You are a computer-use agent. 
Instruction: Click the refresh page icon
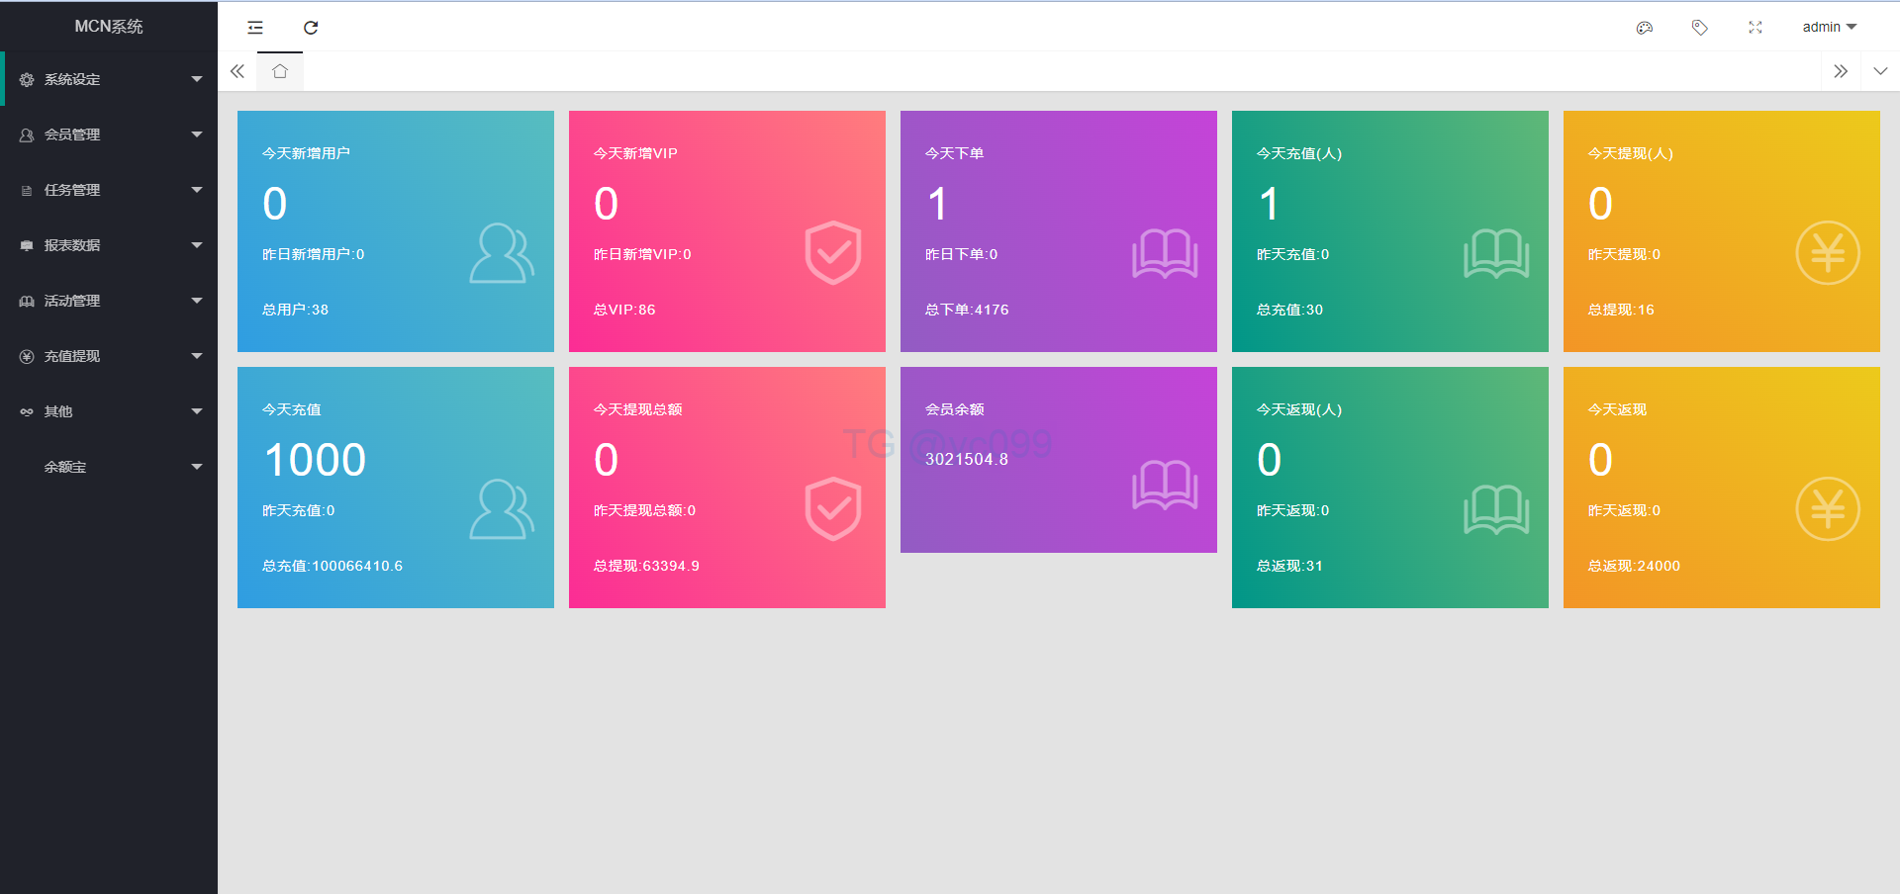[311, 28]
